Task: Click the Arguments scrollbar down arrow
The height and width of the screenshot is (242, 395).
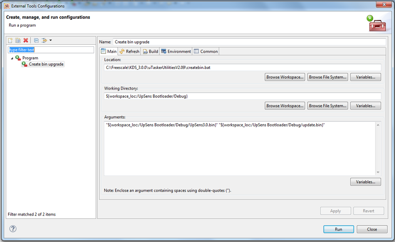Action: tap(378, 172)
